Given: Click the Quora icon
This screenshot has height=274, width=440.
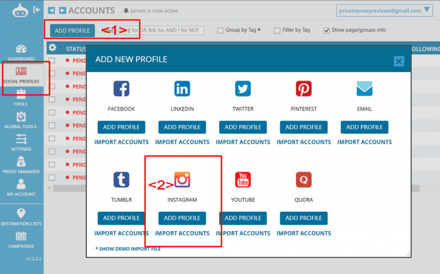Looking at the screenshot, I should click(x=304, y=180).
